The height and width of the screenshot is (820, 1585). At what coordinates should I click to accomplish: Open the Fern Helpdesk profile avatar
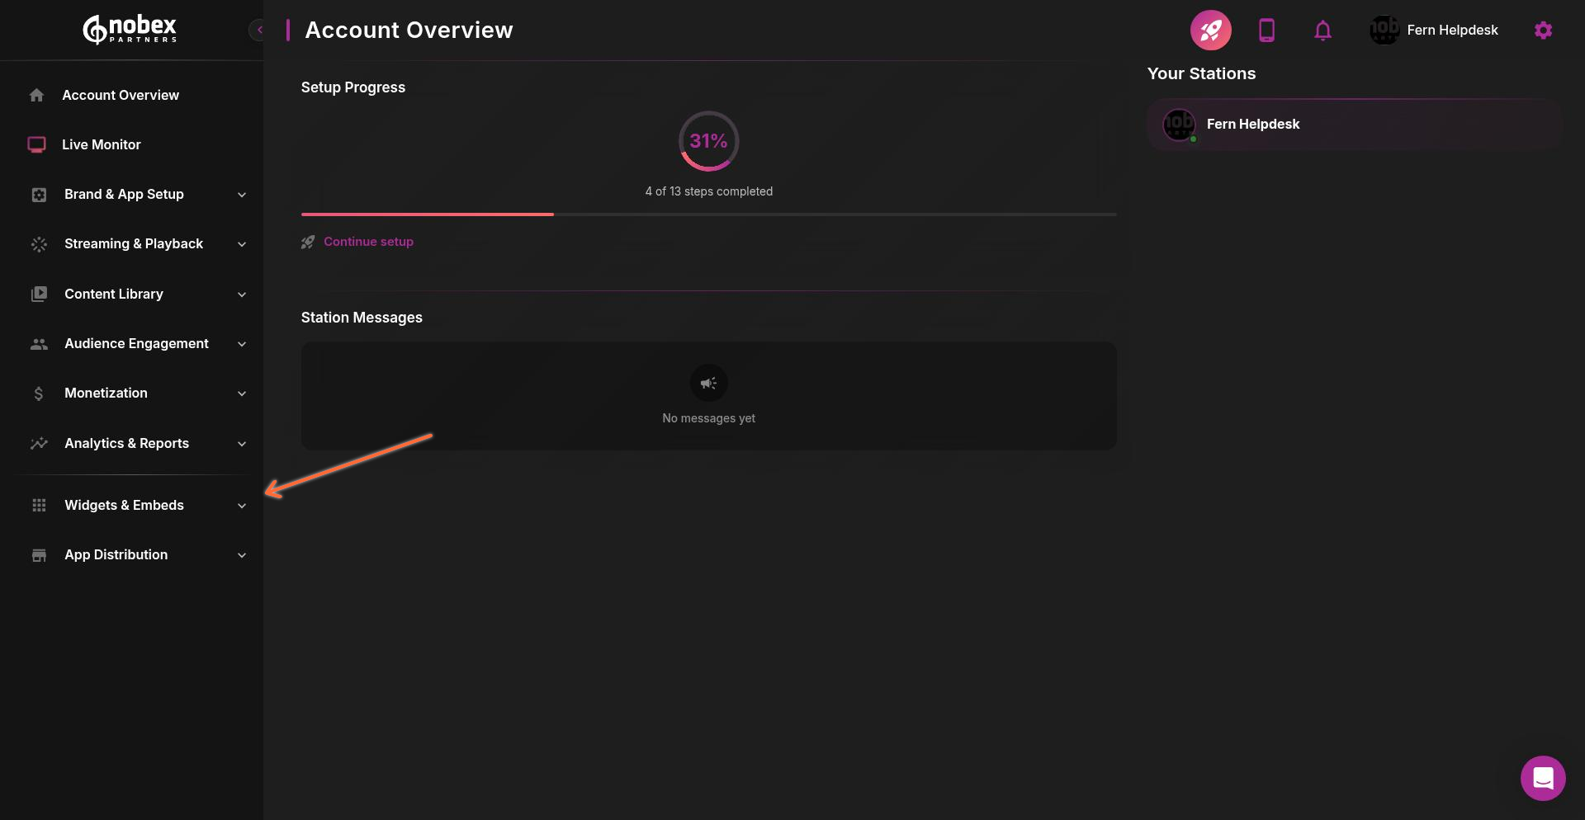pyautogui.click(x=1384, y=30)
